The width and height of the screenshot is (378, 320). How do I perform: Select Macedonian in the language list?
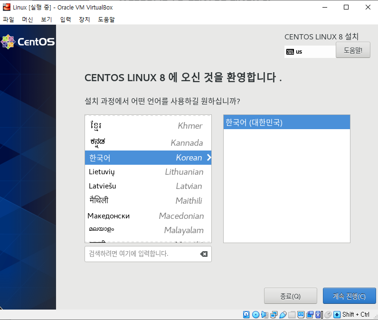(x=148, y=216)
